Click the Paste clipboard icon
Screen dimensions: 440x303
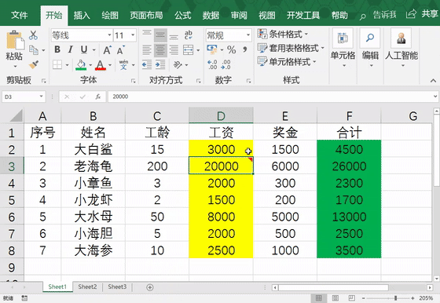pyautogui.click(x=15, y=41)
